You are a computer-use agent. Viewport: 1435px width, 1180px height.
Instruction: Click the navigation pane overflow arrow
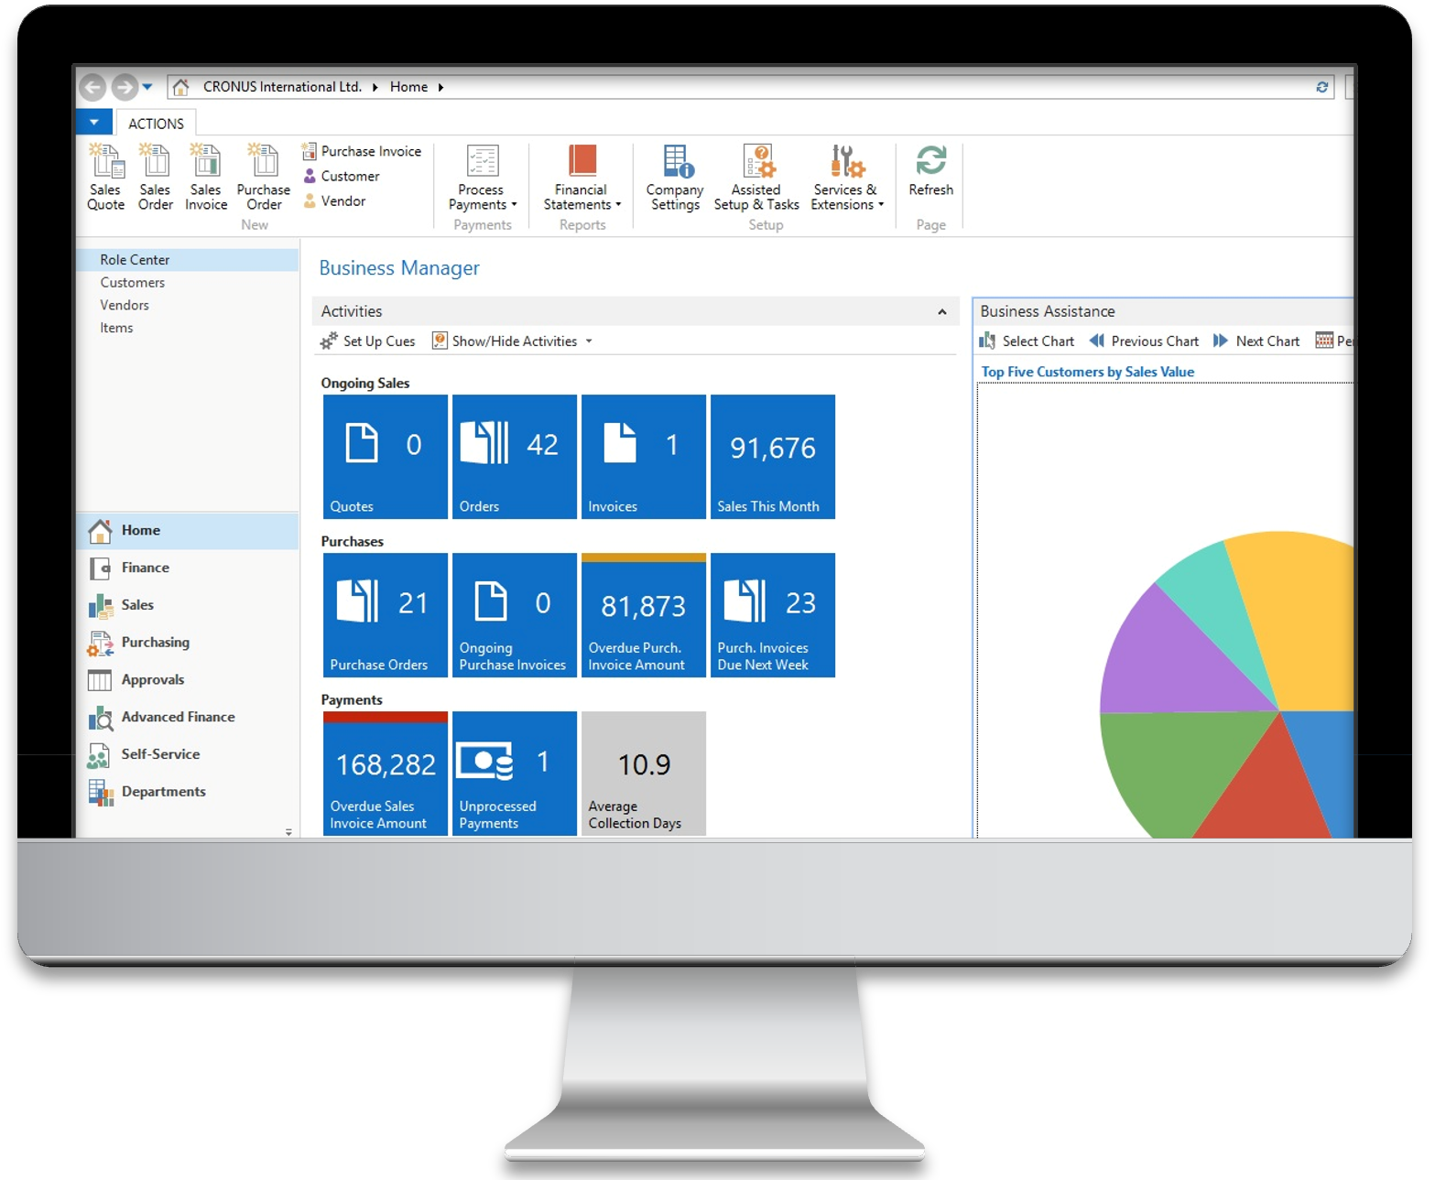[288, 832]
